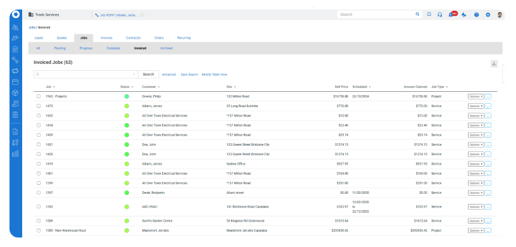The image size is (516, 247).
Task: Tick checkbox for job 1380 - New Warehouse fitout
Action: point(39,231)
